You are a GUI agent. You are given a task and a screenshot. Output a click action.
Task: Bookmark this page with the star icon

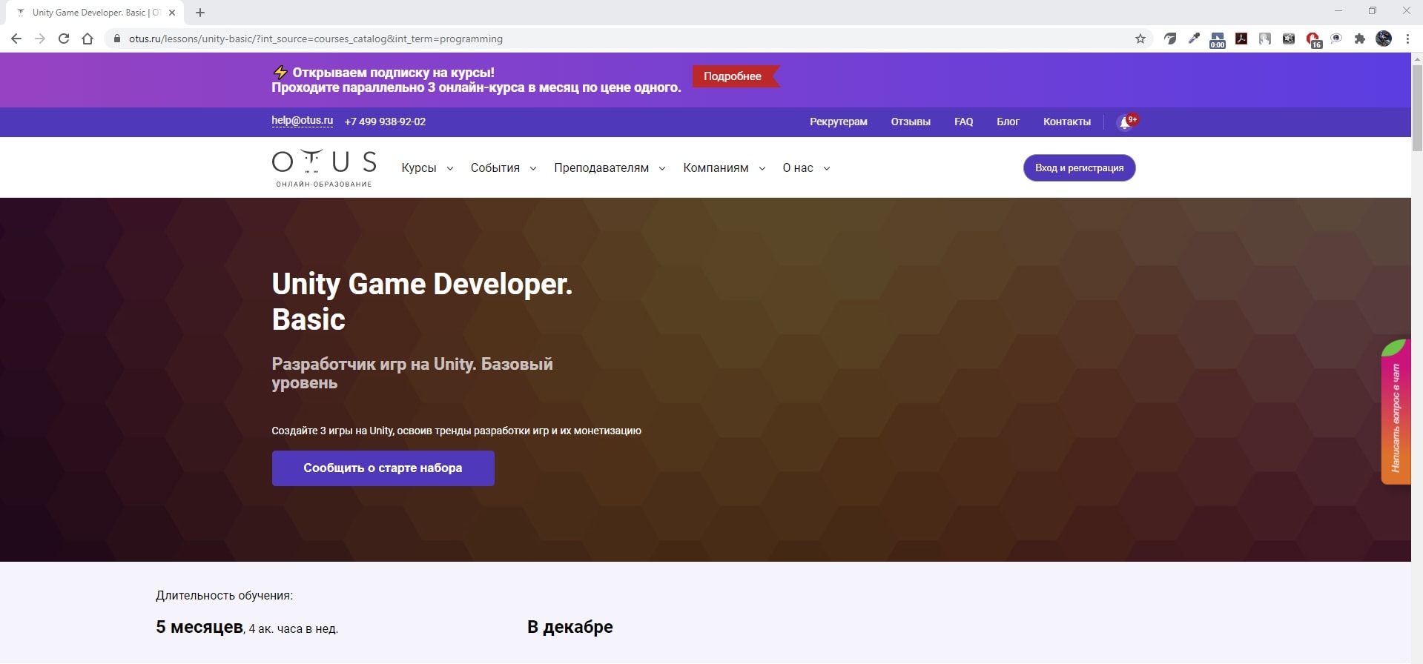[x=1140, y=39]
